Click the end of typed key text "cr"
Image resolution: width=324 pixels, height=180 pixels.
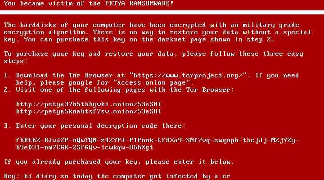pos(226,176)
